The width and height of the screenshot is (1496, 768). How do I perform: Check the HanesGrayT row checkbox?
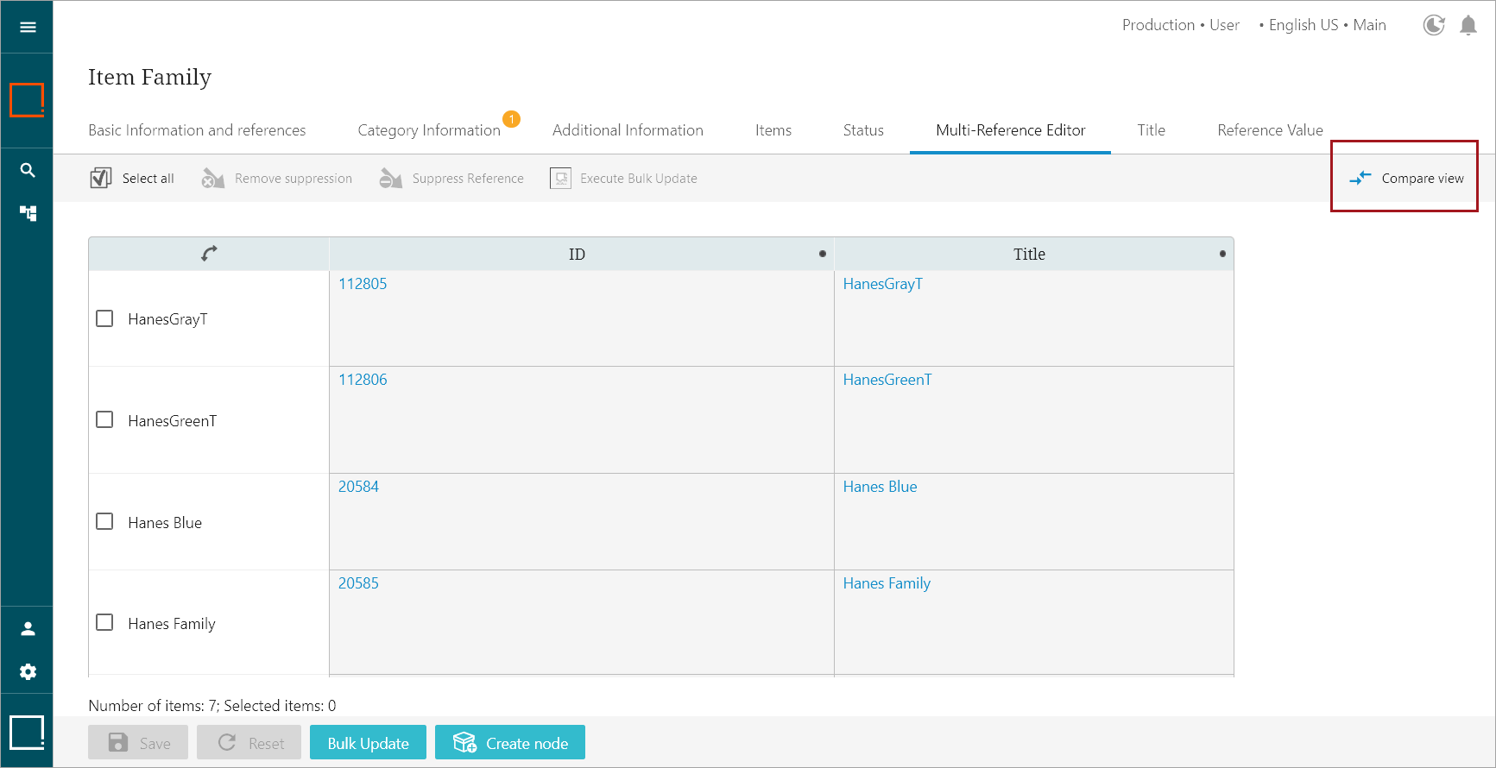(104, 318)
